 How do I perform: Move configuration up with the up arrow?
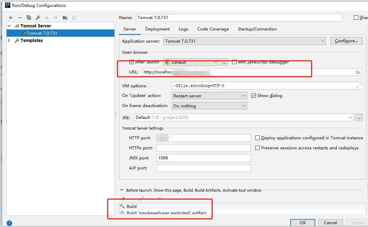(x=47, y=18)
